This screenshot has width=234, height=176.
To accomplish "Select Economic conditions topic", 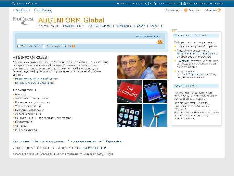I will click(x=31, y=98).
